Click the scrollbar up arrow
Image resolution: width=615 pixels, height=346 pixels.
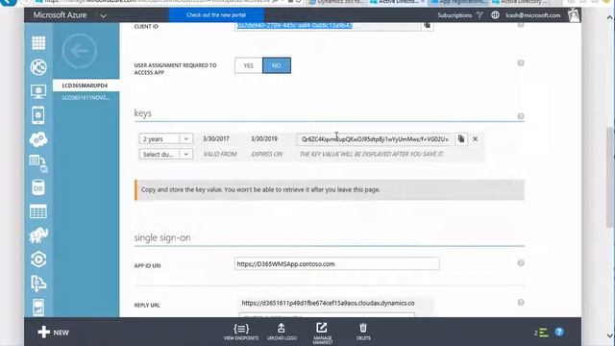610,17
